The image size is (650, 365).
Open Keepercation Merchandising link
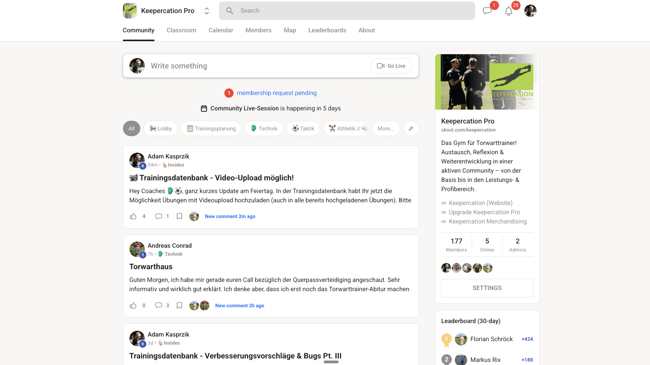pyautogui.click(x=488, y=222)
